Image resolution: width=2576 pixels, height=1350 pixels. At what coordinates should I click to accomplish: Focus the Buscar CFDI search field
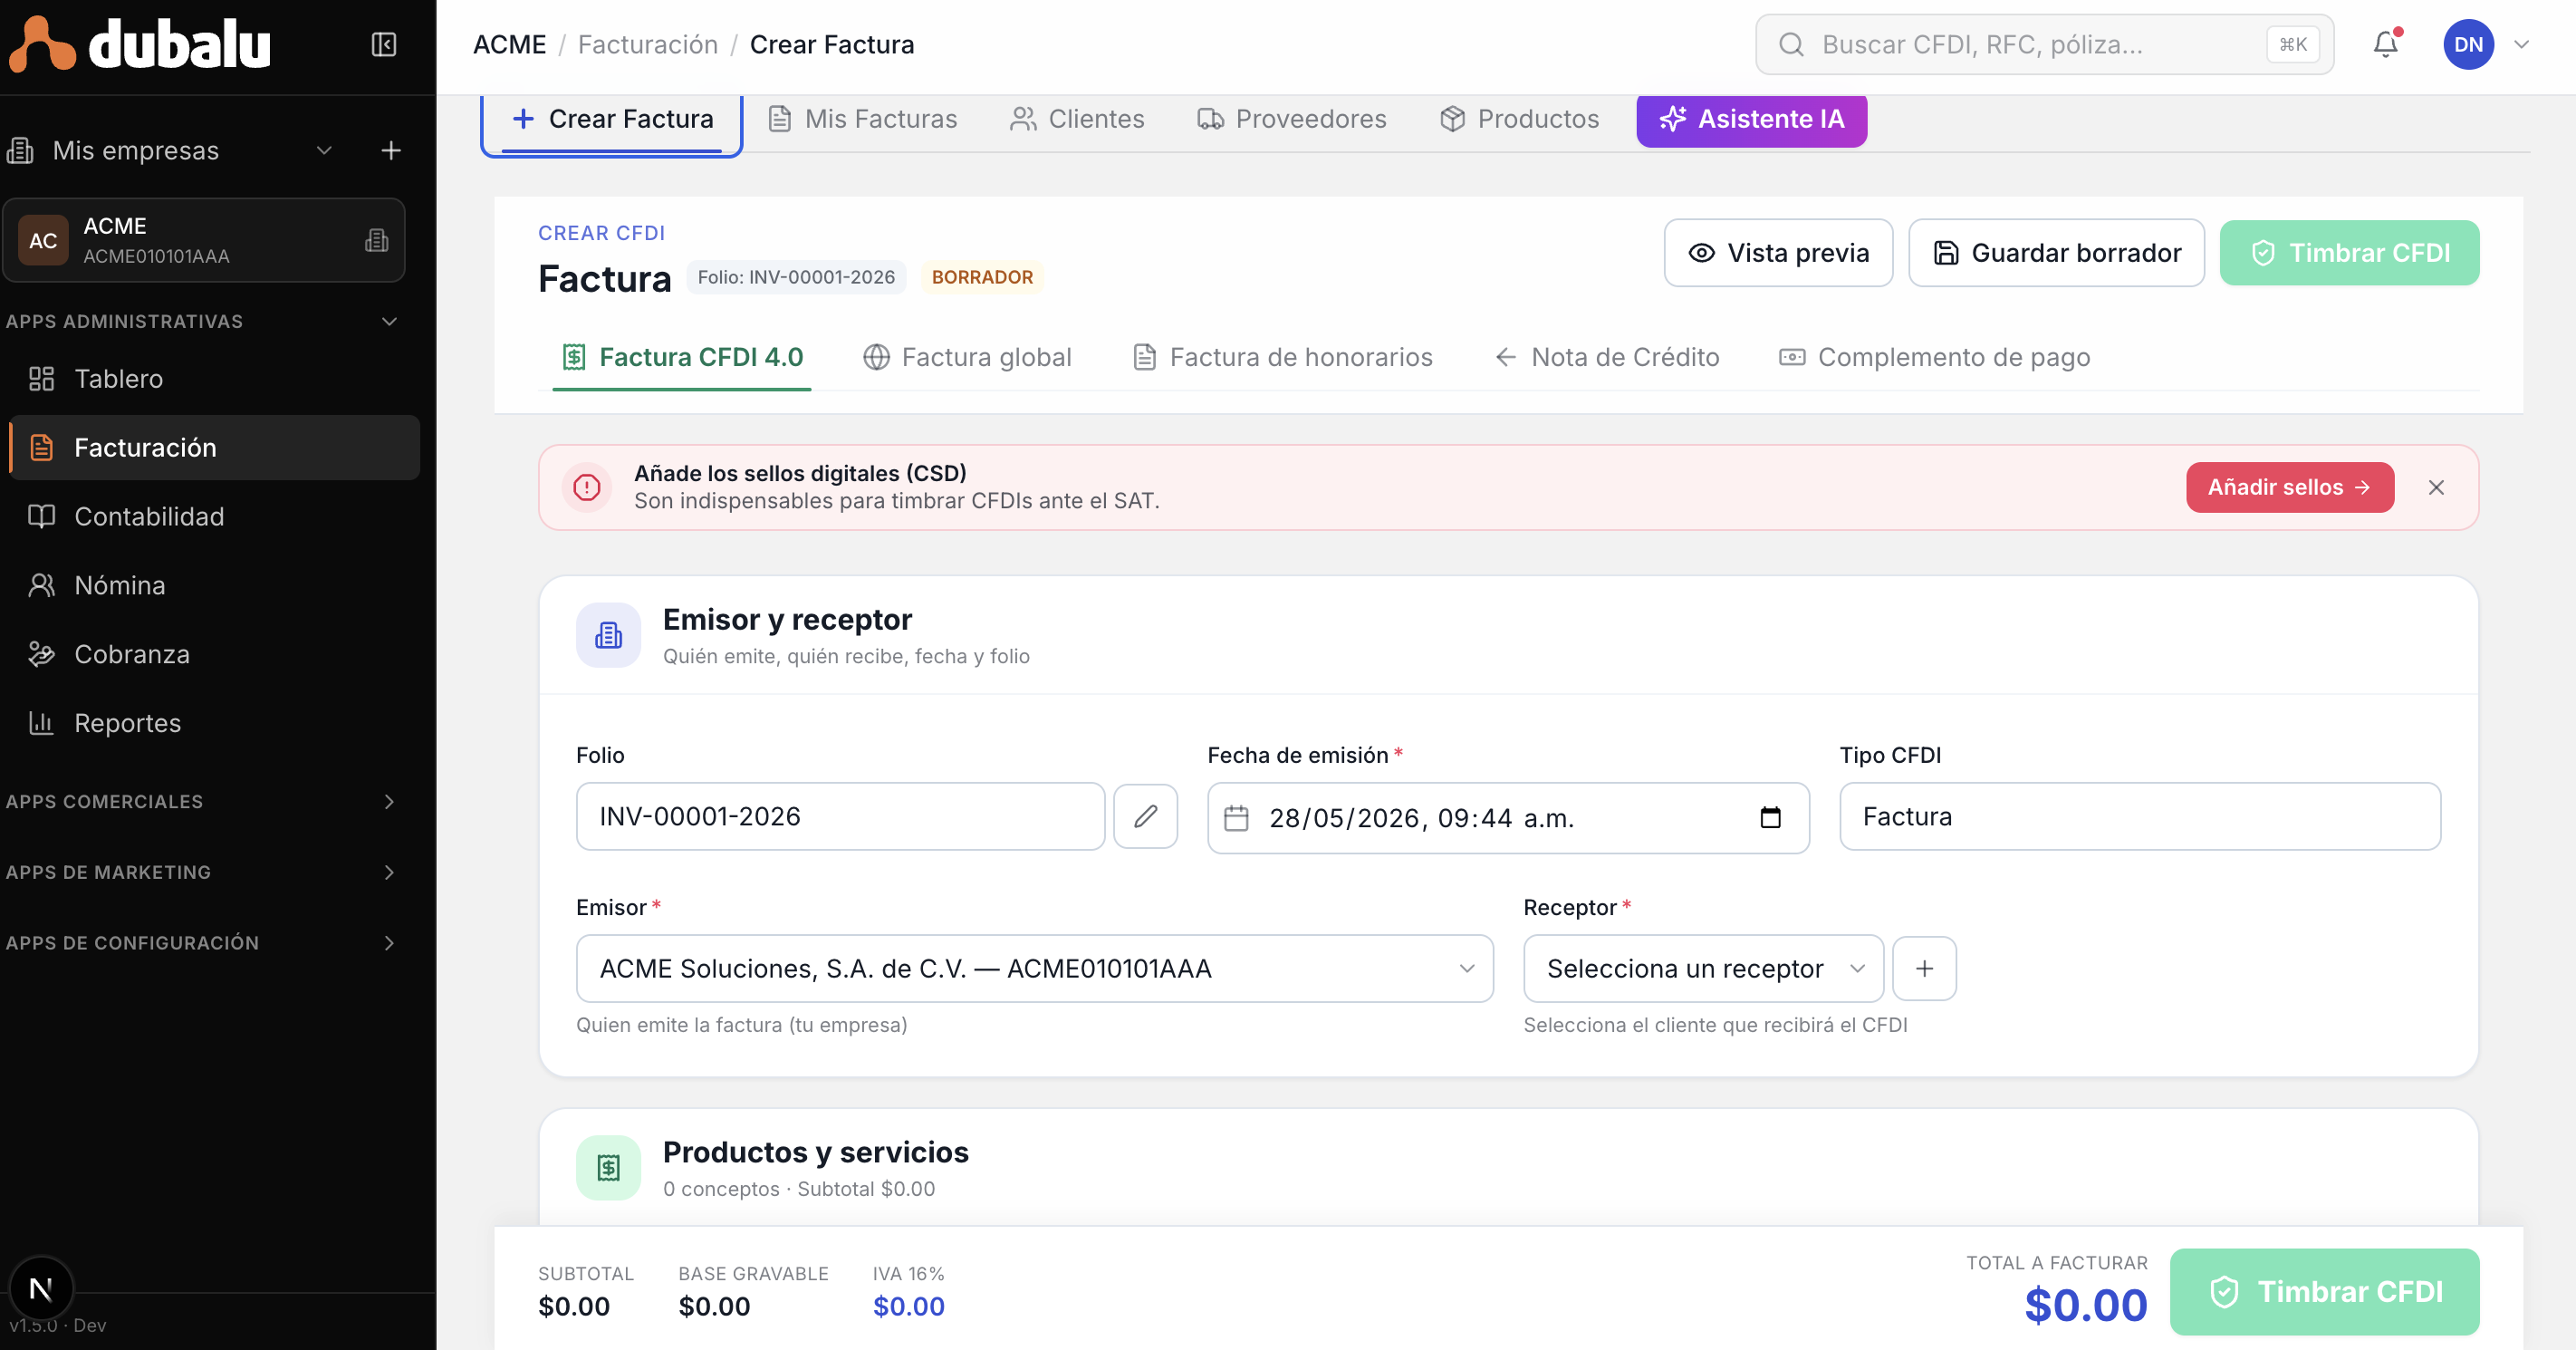tap(2044, 44)
